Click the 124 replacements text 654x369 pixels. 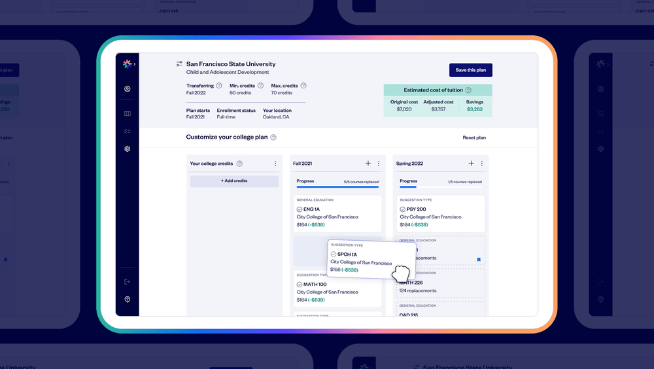(x=418, y=290)
